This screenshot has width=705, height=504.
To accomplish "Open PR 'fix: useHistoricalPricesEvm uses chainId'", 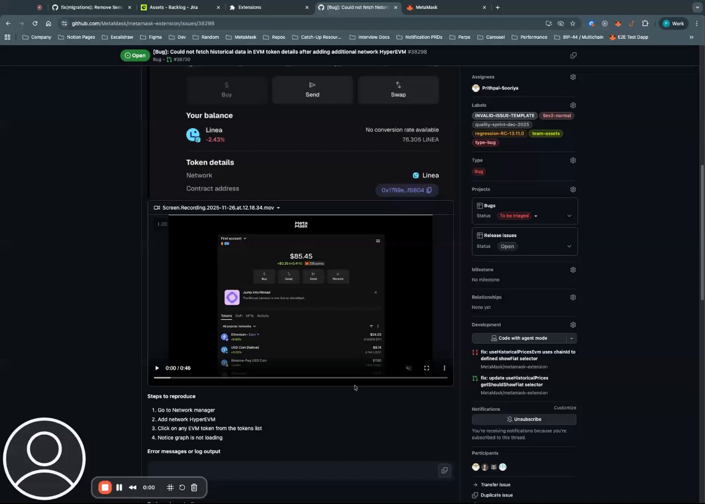I will coord(528,355).
